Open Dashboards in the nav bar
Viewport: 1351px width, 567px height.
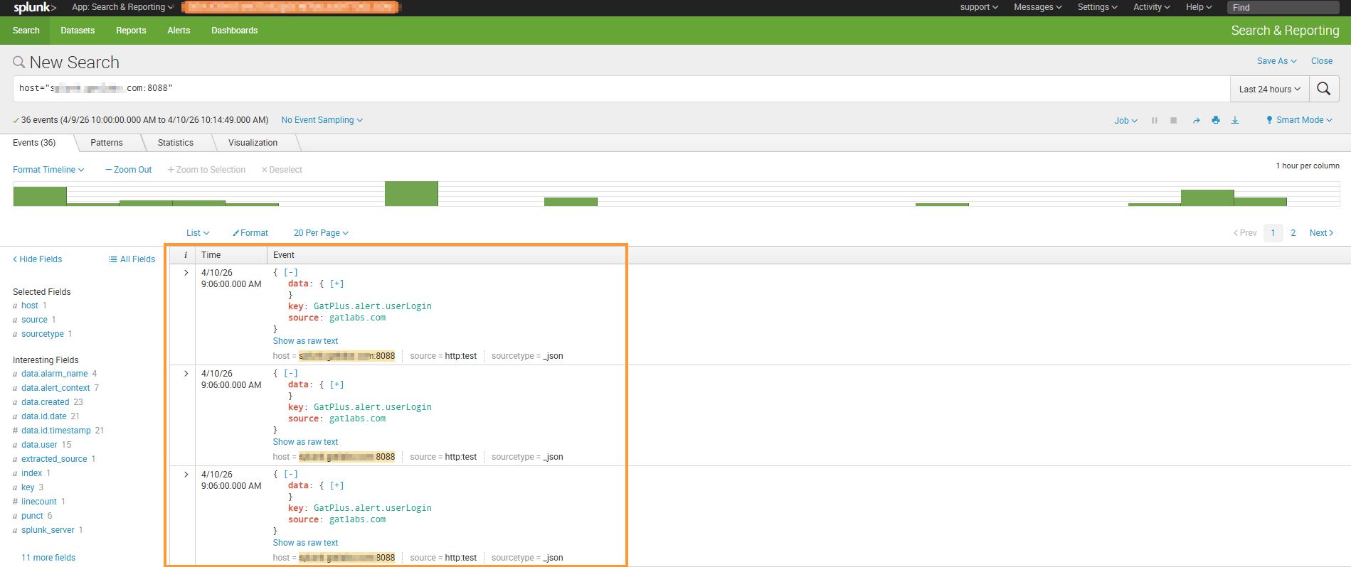[x=235, y=31]
